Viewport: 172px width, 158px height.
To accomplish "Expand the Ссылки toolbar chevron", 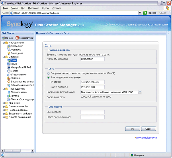I will pyautogui.click(x=169, y=12).
